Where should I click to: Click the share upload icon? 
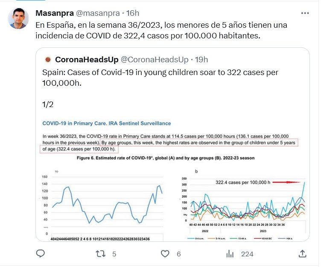tap(303, 254)
